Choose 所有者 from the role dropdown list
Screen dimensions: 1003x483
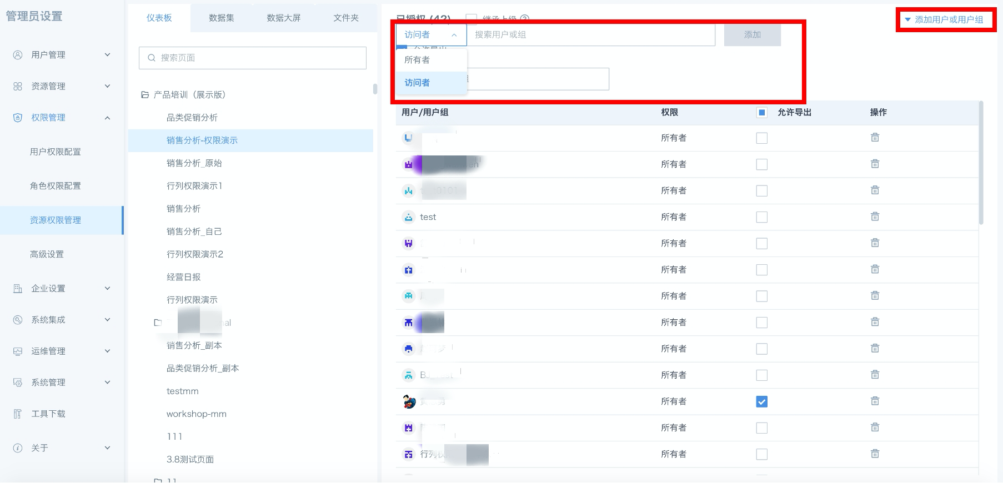(x=418, y=60)
